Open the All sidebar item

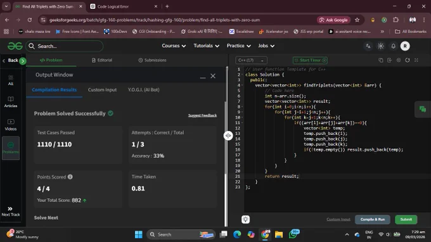10,80
